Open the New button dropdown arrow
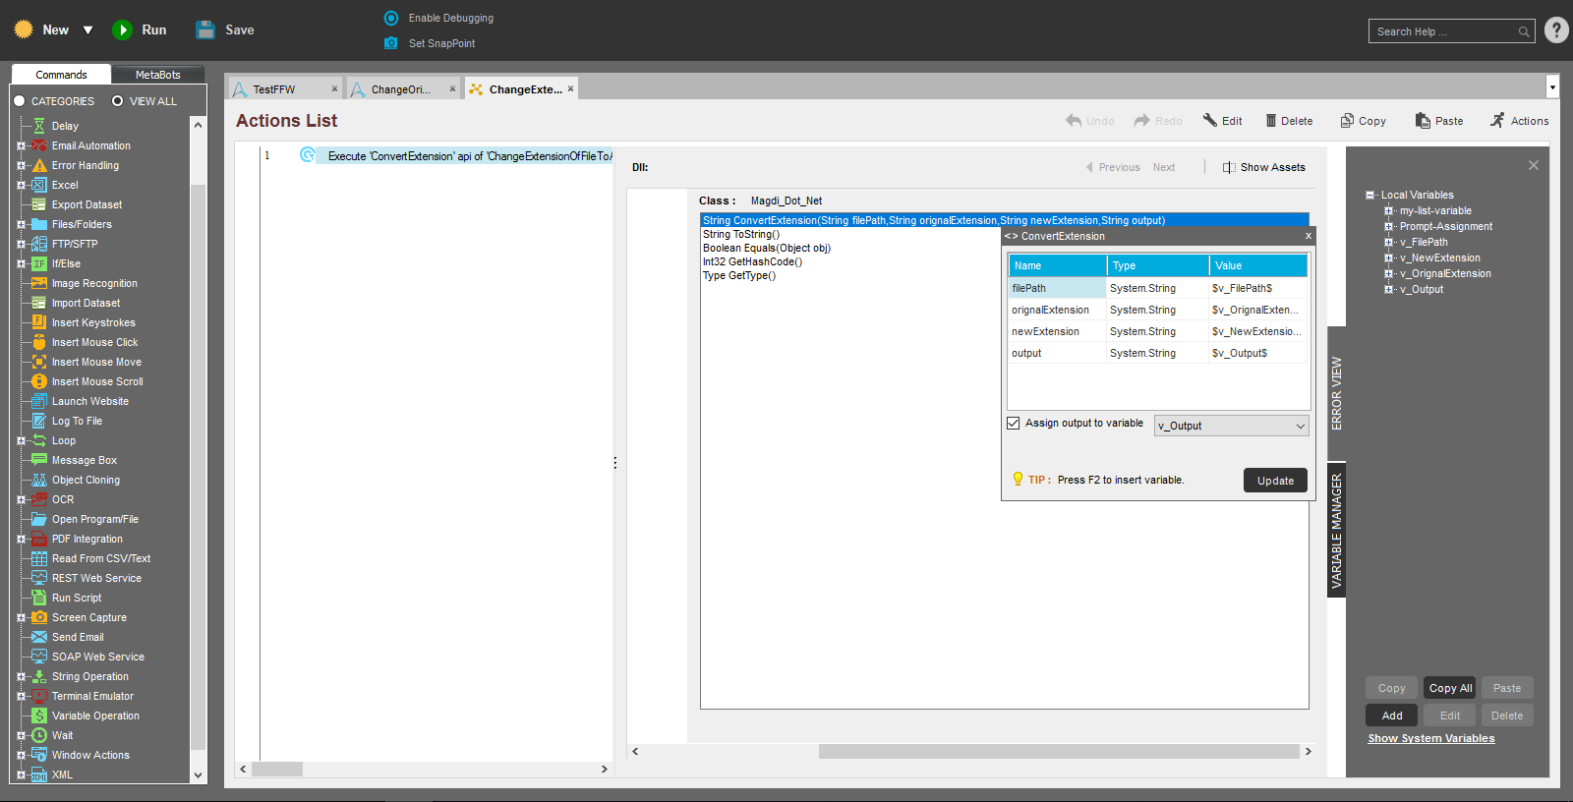 tap(88, 30)
